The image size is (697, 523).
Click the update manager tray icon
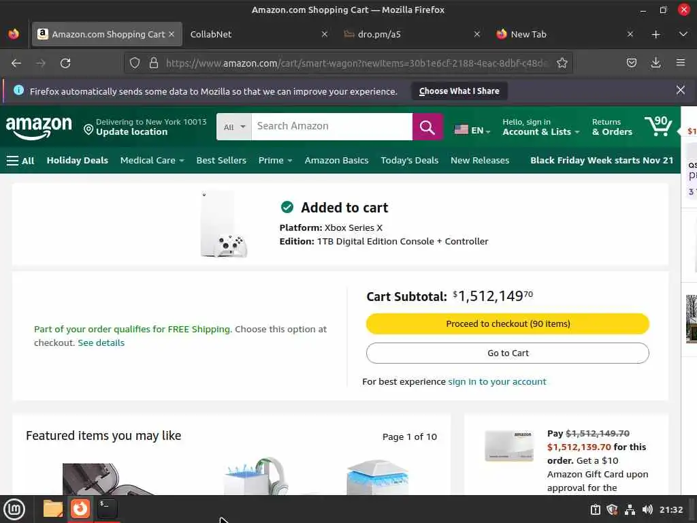tap(595, 509)
